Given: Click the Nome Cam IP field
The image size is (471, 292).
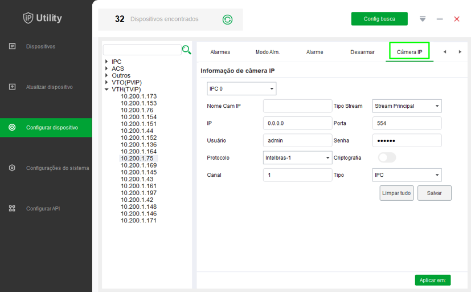Looking at the screenshot, I should (298, 106).
